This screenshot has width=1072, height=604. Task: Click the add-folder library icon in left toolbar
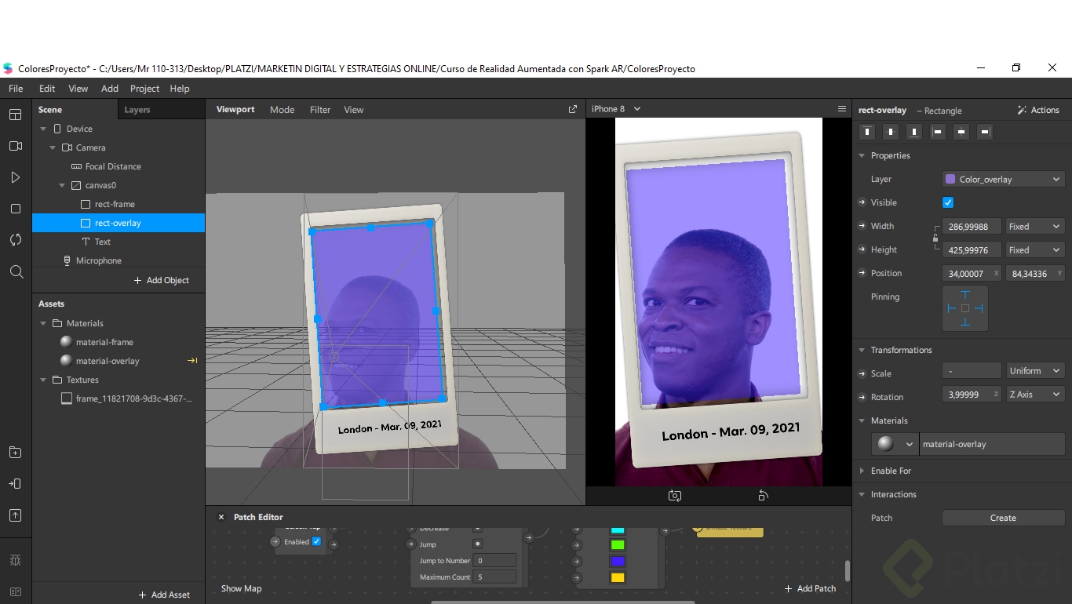click(16, 452)
